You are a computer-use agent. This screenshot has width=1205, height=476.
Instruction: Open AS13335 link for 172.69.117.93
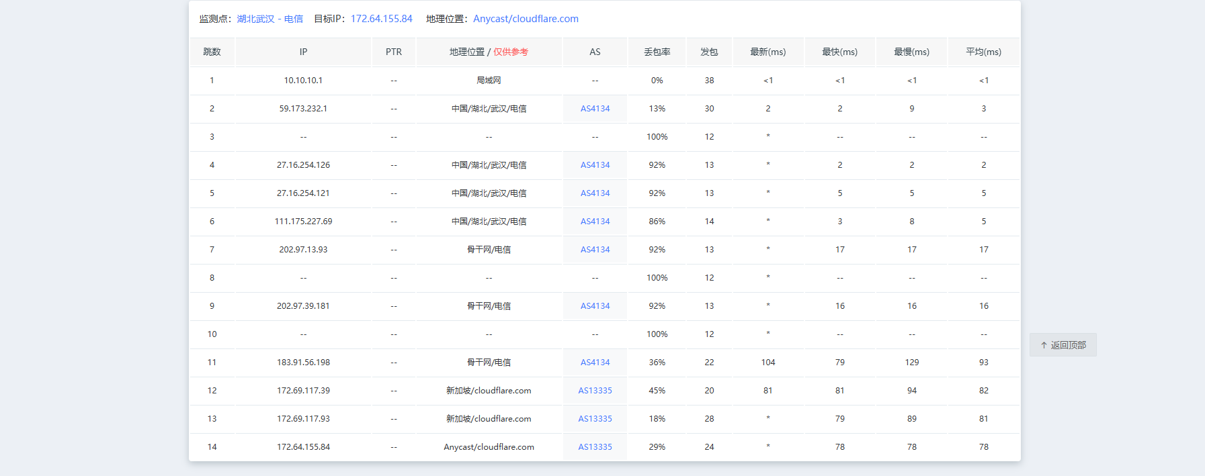[x=595, y=419]
